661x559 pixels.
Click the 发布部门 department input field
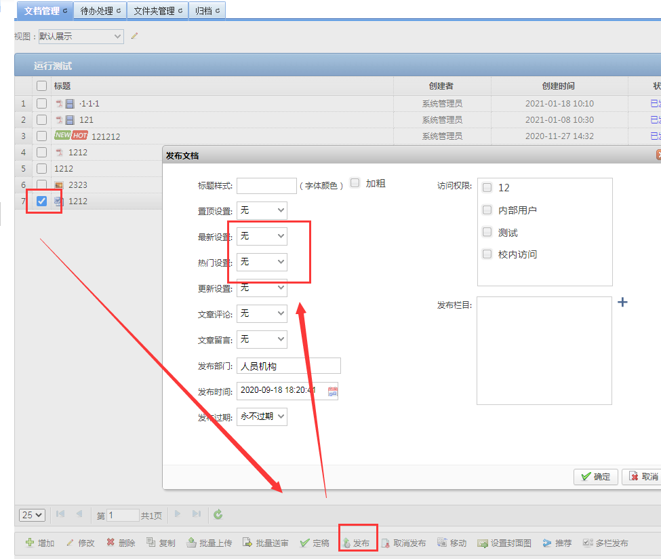pos(288,366)
